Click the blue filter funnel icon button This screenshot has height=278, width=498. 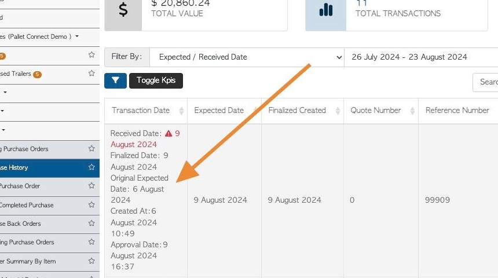[115, 81]
